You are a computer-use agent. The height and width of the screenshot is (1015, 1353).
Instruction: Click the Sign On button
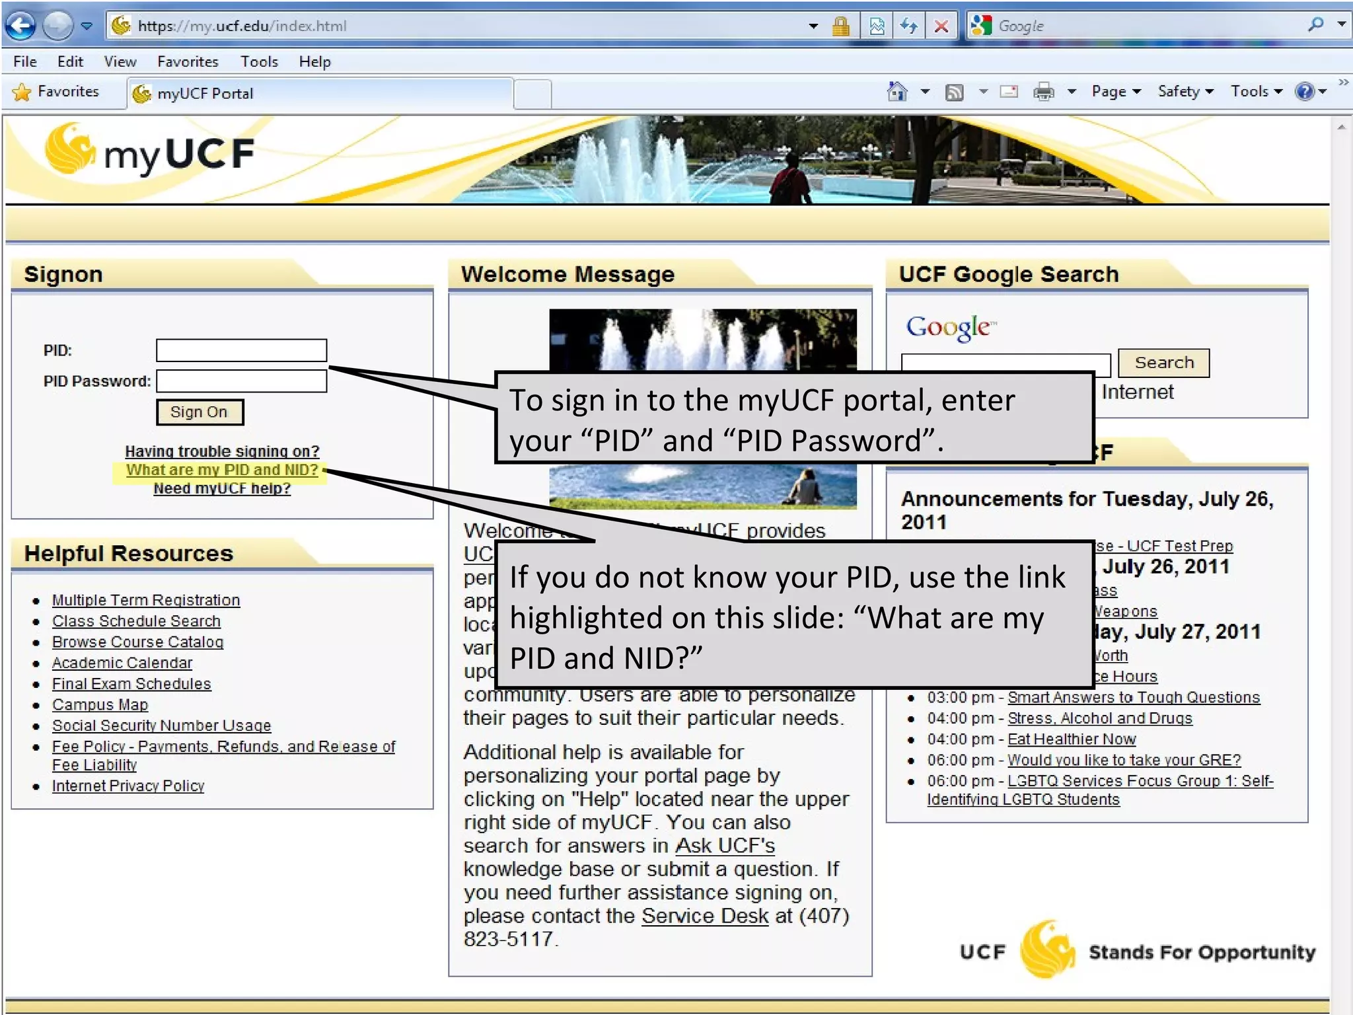pyautogui.click(x=200, y=412)
